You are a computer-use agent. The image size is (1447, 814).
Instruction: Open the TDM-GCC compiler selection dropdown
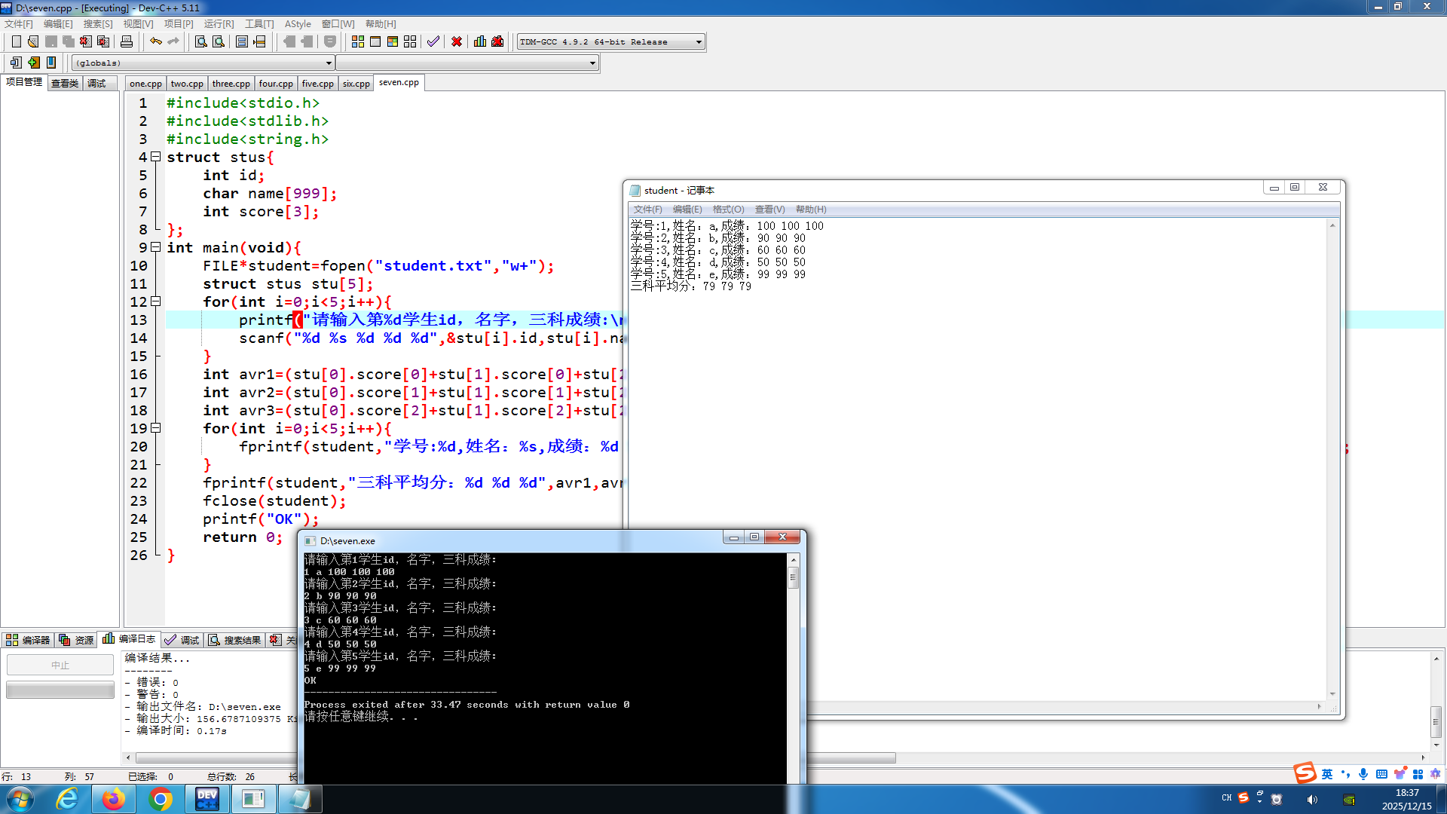tap(699, 42)
